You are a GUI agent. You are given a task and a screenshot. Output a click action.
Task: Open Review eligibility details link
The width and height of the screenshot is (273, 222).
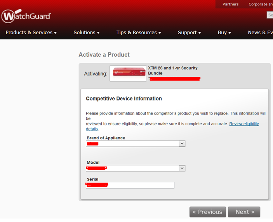point(244,124)
